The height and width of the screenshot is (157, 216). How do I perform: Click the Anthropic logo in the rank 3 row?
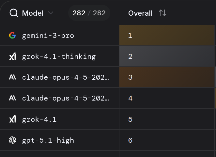coord(12,77)
